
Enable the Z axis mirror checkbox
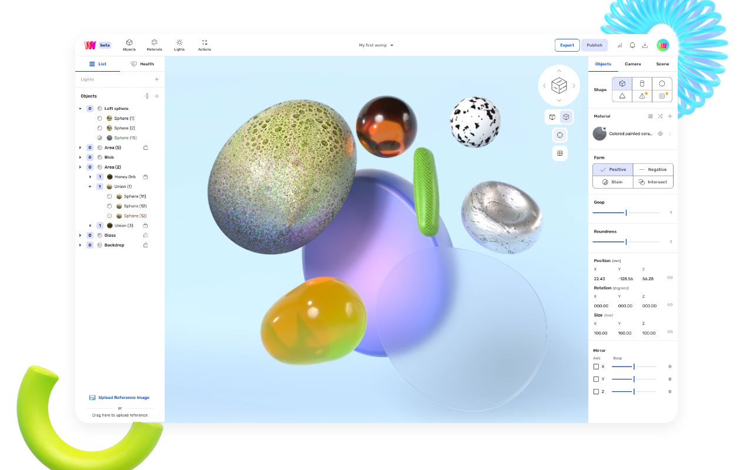(x=597, y=391)
